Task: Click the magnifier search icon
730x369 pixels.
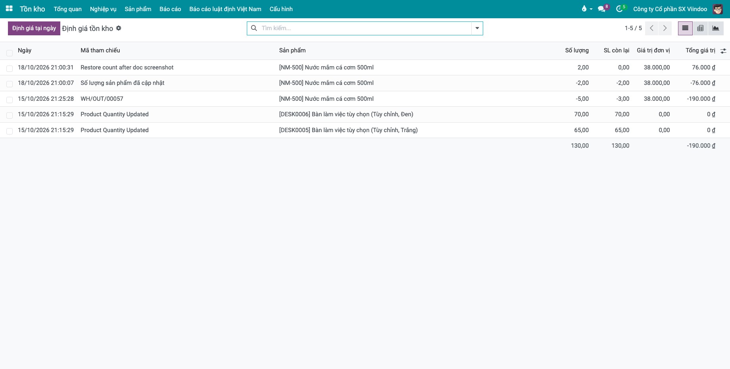Action: pos(254,28)
